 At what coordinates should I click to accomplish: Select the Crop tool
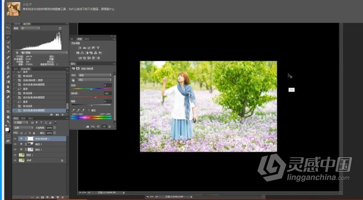8,47
